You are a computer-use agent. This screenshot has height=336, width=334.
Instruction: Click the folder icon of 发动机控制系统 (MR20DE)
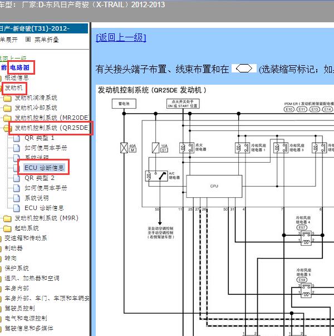(7, 118)
